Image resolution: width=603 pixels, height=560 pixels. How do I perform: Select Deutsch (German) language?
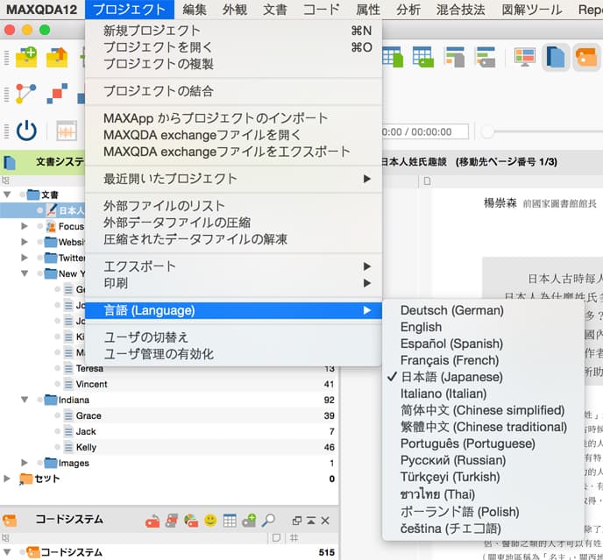[x=452, y=310]
